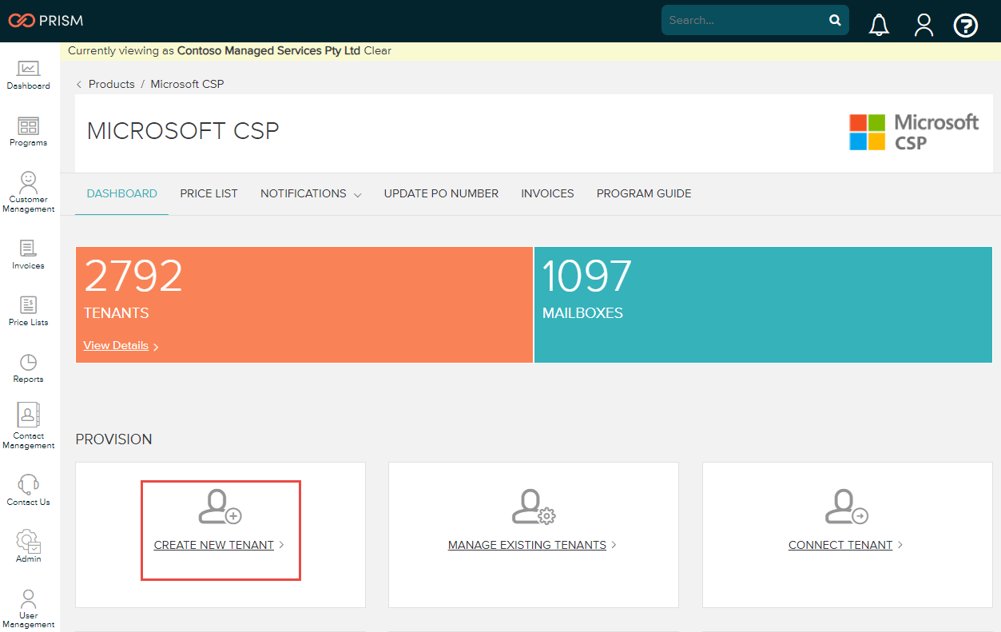Click the chevron after Manage Existing Tenants
This screenshot has width=1001, height=632.
pos(614,545)
